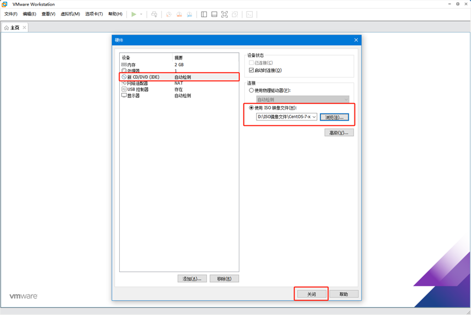Select the 网络适配器 device row
This screenshot has width=471, height=315.
click(179, 83)
